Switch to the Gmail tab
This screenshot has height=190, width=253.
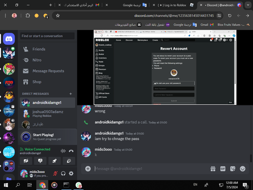click(79, 5)
